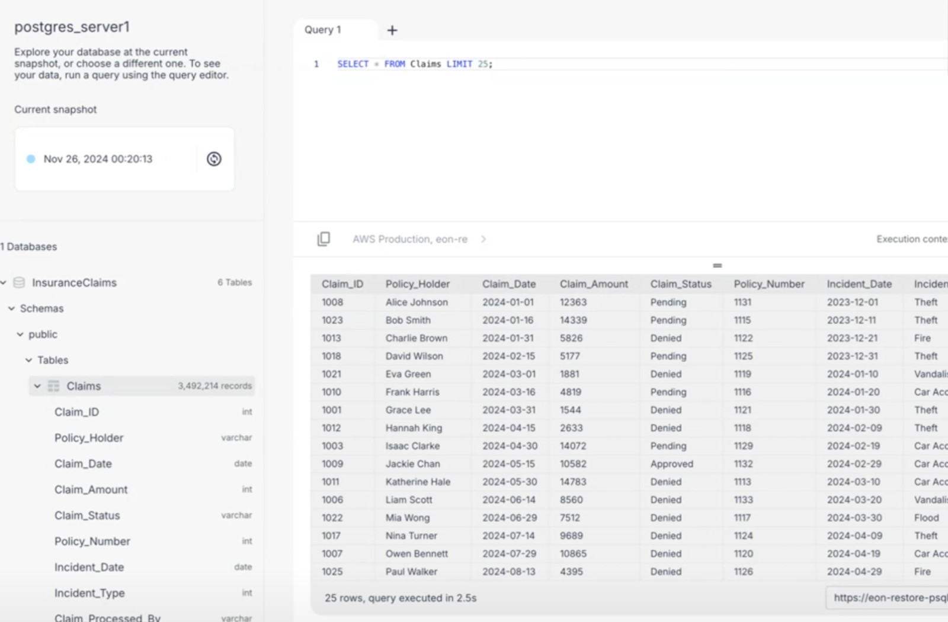Collapse the Schemas tree node
The height and width of the screenshot is (622, 948).
click(x=11, y=308)
